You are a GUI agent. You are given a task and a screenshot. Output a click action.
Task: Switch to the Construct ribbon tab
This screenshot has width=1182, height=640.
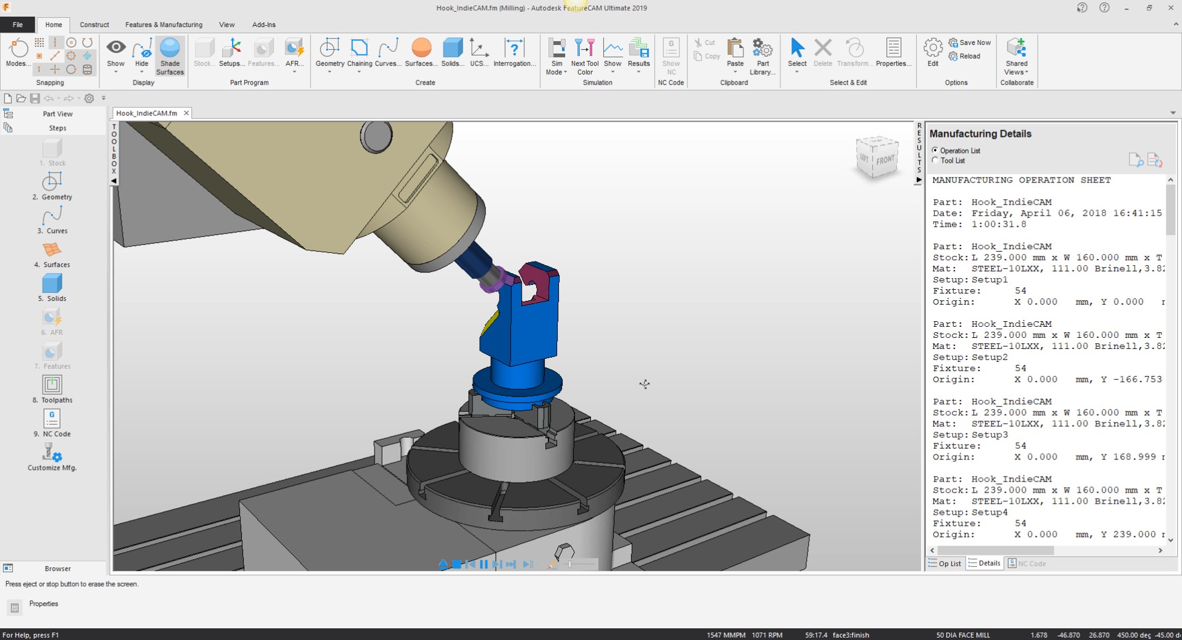(x=94, y=25)
